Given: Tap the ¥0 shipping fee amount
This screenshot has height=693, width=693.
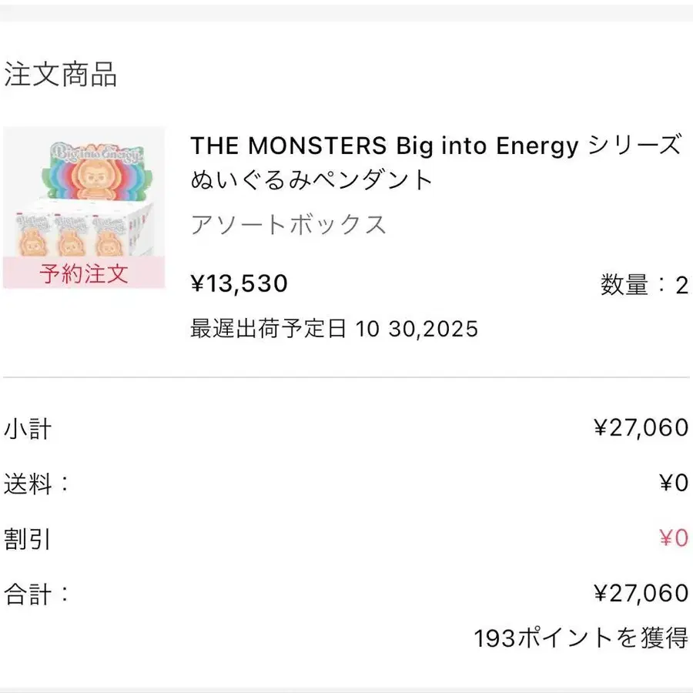Looking at the screenshot, I should point(673,484).
